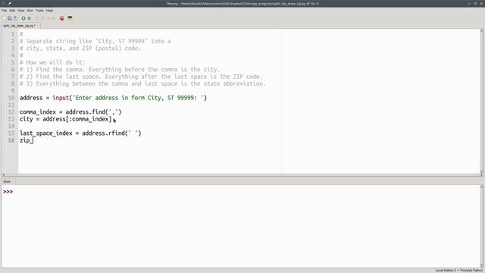The image size is (485, 273).
Task: Click the Step over debugger icon
Action: pos(37,18)
